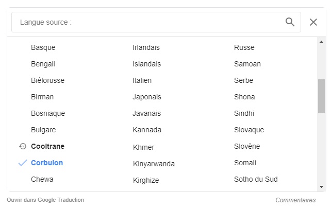
Task: Select Japonais from the language list
Action: click(x=147, y=97)
